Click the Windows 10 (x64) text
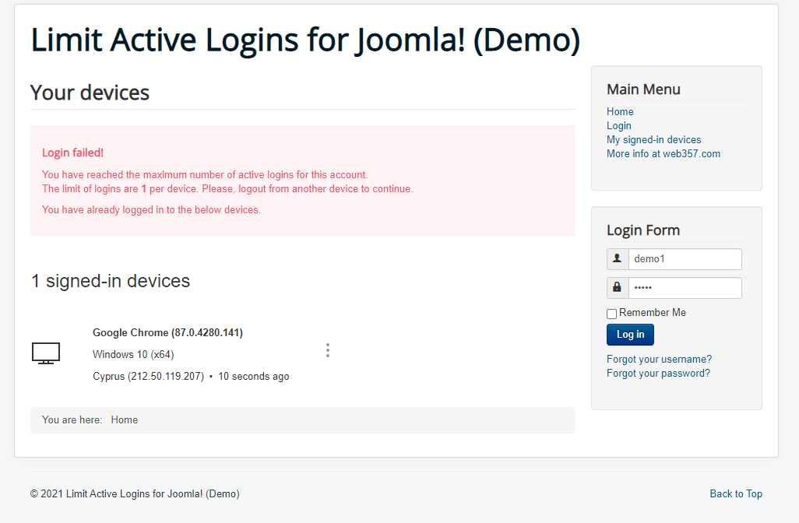Viewport: 799px width, 523px height. 133,354
